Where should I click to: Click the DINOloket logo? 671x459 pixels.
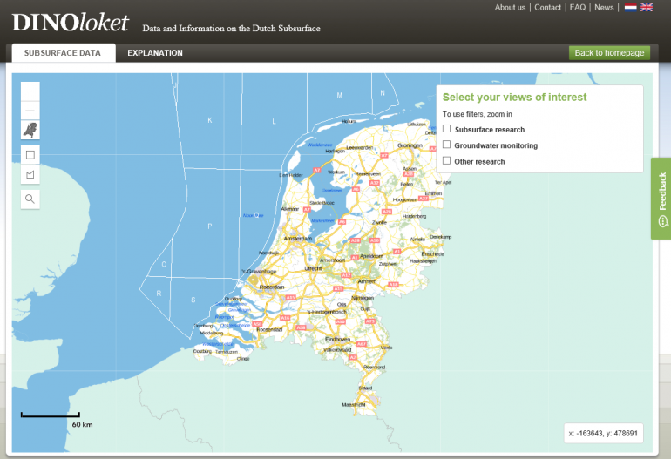tap(70, 23)
